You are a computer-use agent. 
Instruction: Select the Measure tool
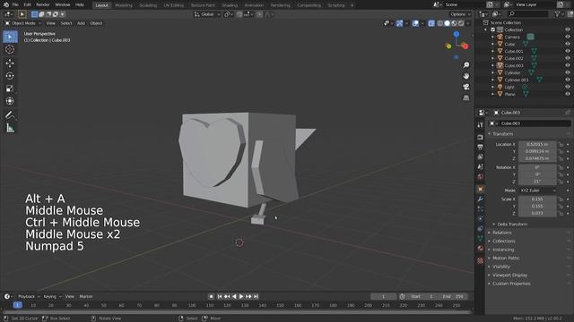[10, 128]
